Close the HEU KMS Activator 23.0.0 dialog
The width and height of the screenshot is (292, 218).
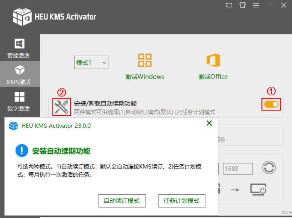pyautogui.click(x=209, y=123)
